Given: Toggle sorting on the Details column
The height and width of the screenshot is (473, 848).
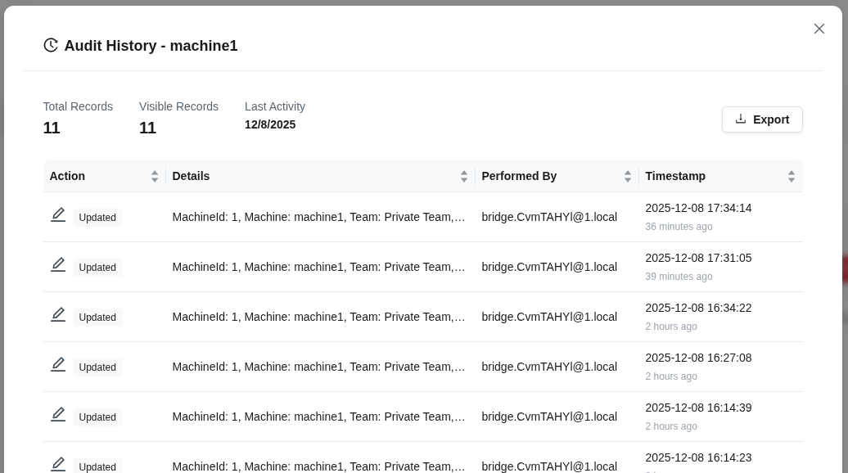Looking at the screenshot, I should (464, 176).
